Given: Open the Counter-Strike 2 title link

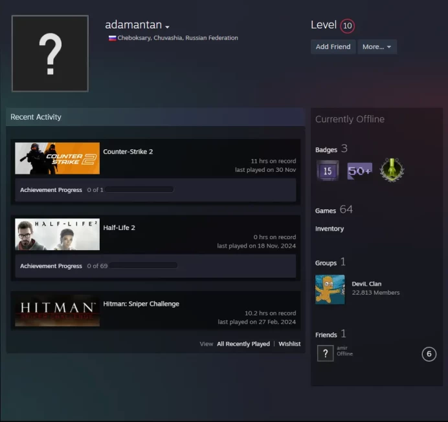Looking at the screenshot, I should pyautogui.click(x=128, y=152).
